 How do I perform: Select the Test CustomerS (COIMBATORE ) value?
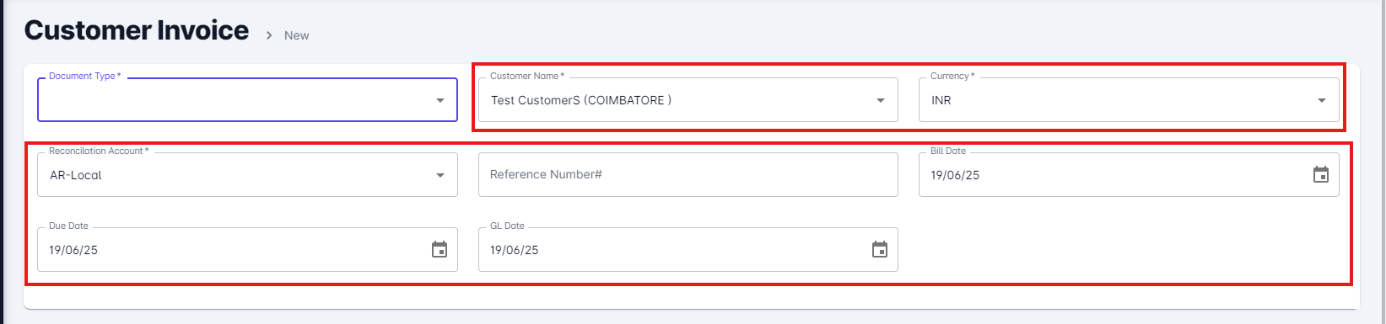581,100
